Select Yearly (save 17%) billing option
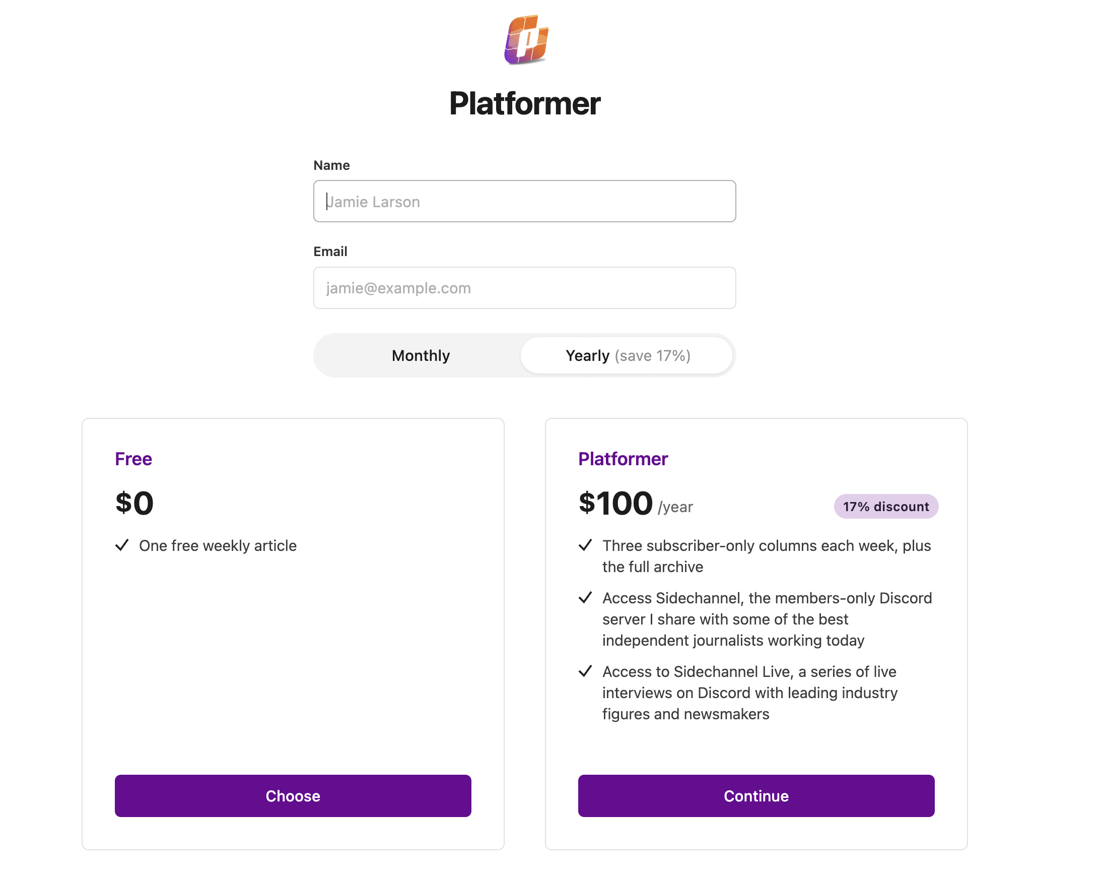 click(627, 355)
